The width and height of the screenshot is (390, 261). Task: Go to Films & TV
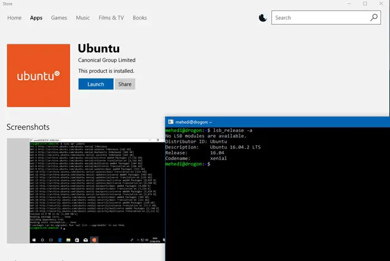(x=111, y=18)
